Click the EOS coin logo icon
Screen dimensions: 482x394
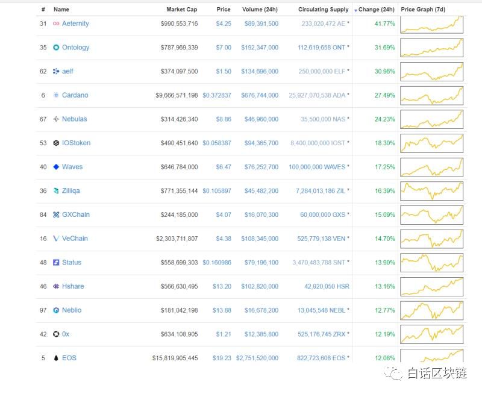point(56,358)
